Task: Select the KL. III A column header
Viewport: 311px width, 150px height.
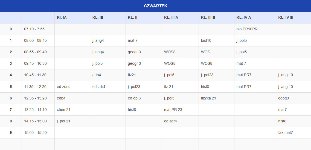Action: [x=171, y=17]
